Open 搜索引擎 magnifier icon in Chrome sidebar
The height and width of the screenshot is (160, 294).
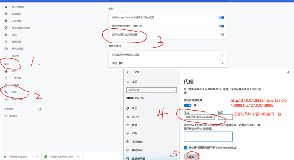tap(6, 42)
